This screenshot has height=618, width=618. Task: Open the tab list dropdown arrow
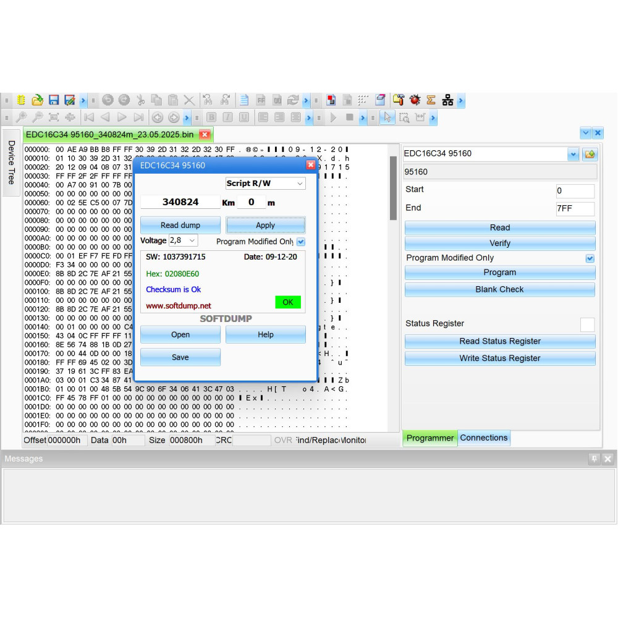pos(586,133)
